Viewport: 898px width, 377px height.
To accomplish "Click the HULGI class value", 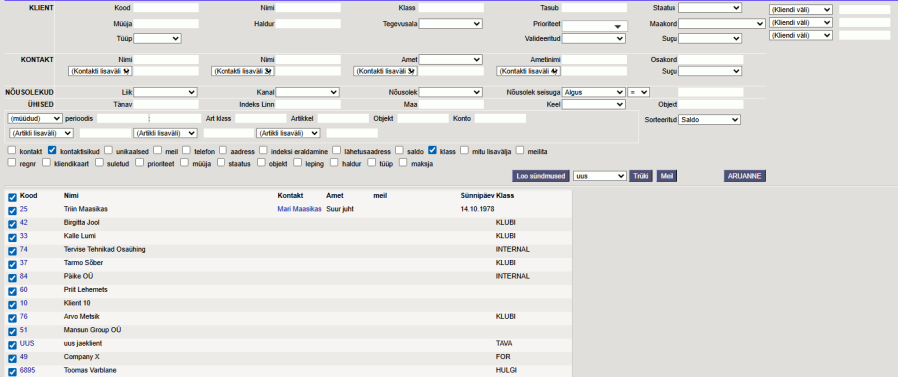I will [x=506, y=371].
